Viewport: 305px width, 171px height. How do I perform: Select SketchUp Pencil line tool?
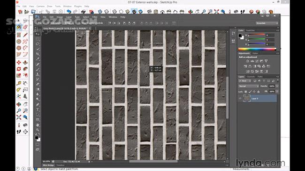click(x=25, y=35)
